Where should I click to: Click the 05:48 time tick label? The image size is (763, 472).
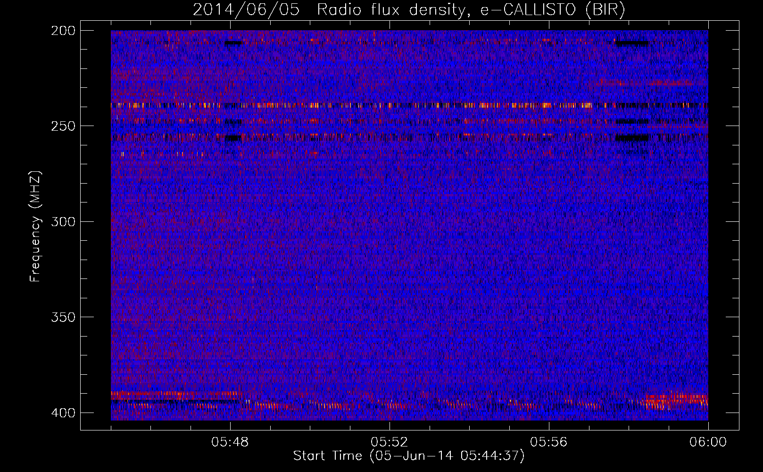coord(230,442)
